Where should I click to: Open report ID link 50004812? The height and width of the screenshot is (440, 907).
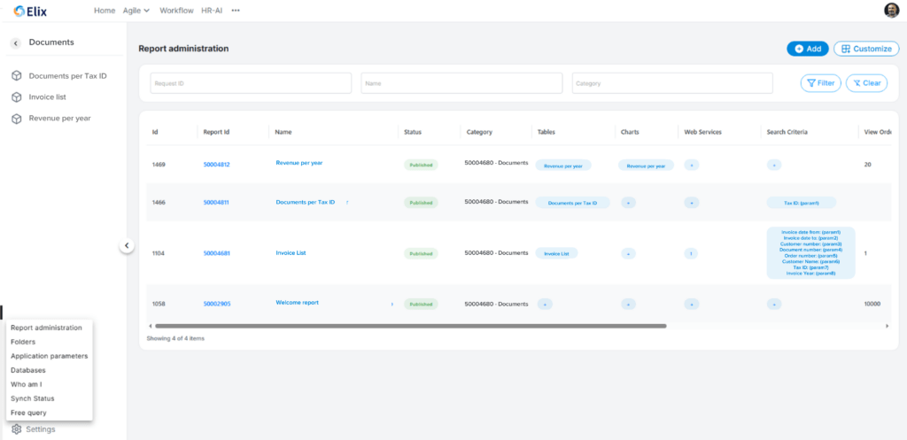tap(216, 165)
